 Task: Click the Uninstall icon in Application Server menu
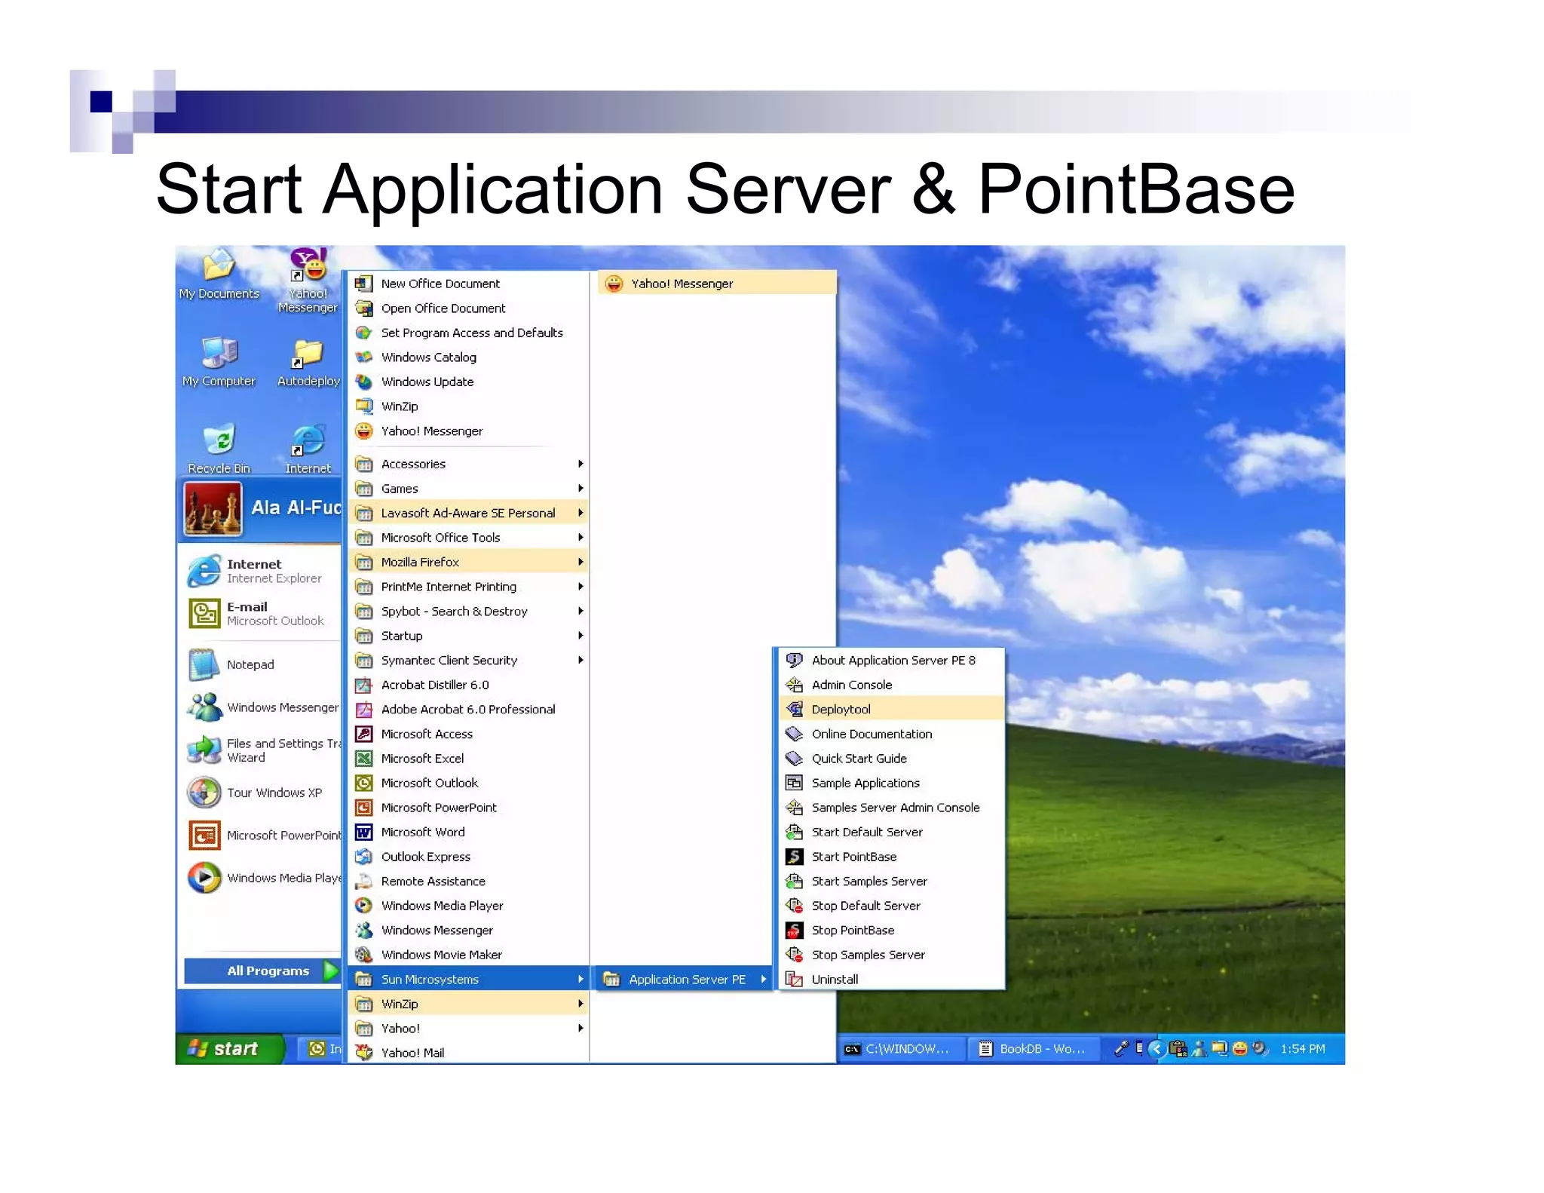794,980
